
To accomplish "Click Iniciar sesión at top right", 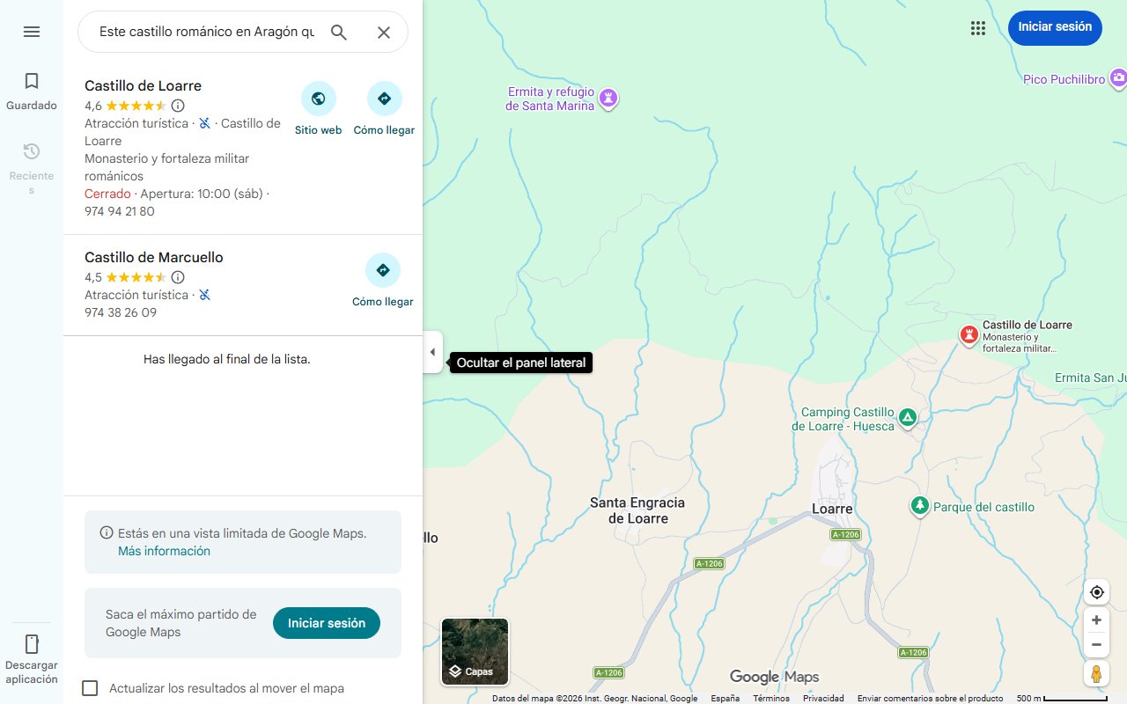I will tap(1054, 27).
